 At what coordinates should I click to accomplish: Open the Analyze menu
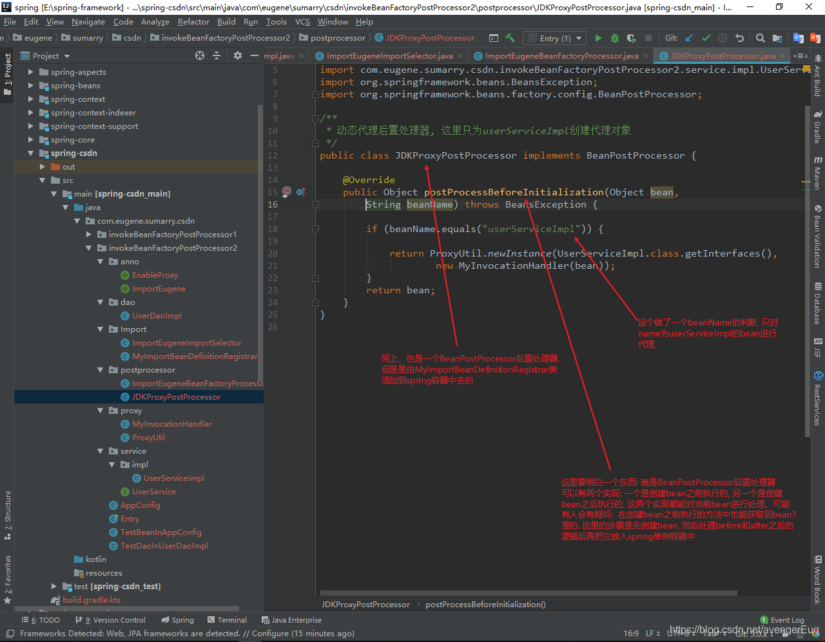pyautogui.click(x=155, y=22)
